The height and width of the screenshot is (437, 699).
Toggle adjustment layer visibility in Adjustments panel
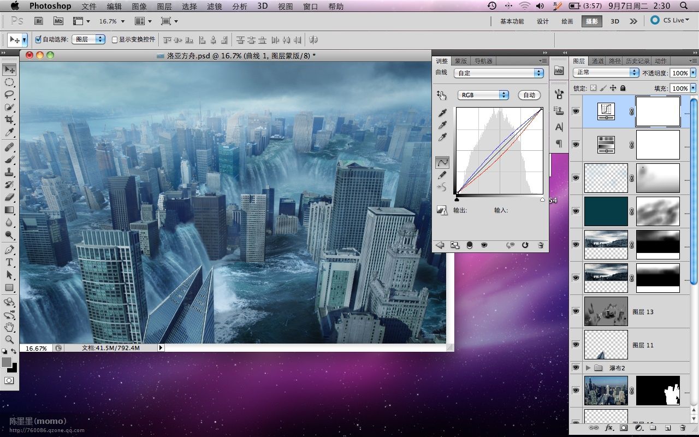click(484, 245)
